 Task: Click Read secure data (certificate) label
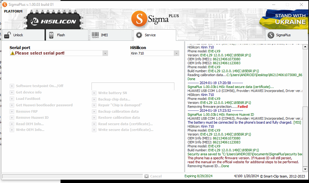tap(125, 124)
